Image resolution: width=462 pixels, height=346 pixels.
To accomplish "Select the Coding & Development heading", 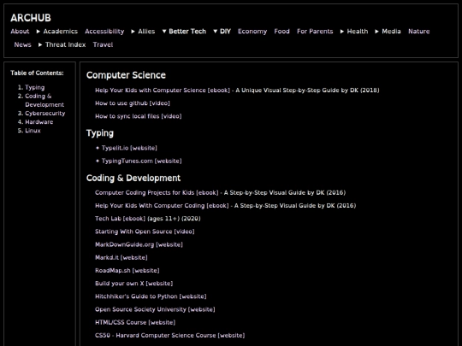I will (133, 178).
